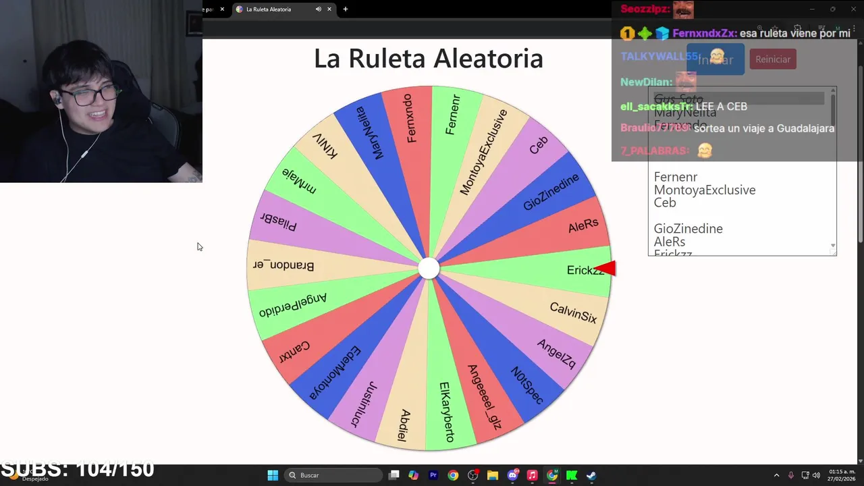Screen dimensions: 864x486
Task: Open Discord from the taskbar
Action: (512, 475)
